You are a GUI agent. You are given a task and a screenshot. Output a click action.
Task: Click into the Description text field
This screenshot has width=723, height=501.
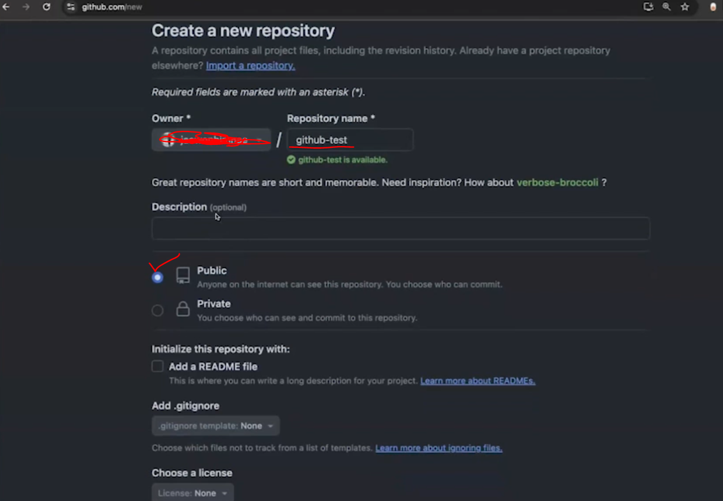(401, 228)
